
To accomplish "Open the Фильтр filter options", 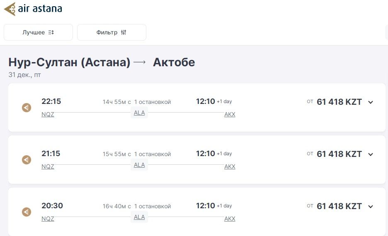I will pos(112,32).
